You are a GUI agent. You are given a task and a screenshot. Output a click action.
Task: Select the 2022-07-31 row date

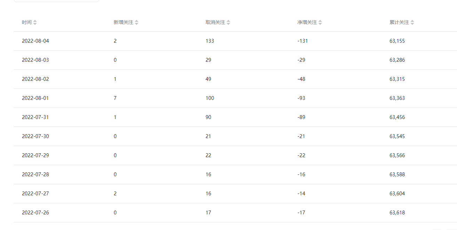click(35, 117)
